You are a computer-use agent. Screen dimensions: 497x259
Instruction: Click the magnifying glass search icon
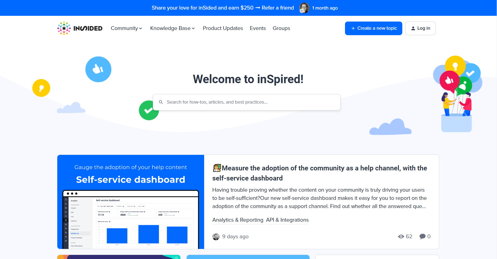click(x=161, y=102)
